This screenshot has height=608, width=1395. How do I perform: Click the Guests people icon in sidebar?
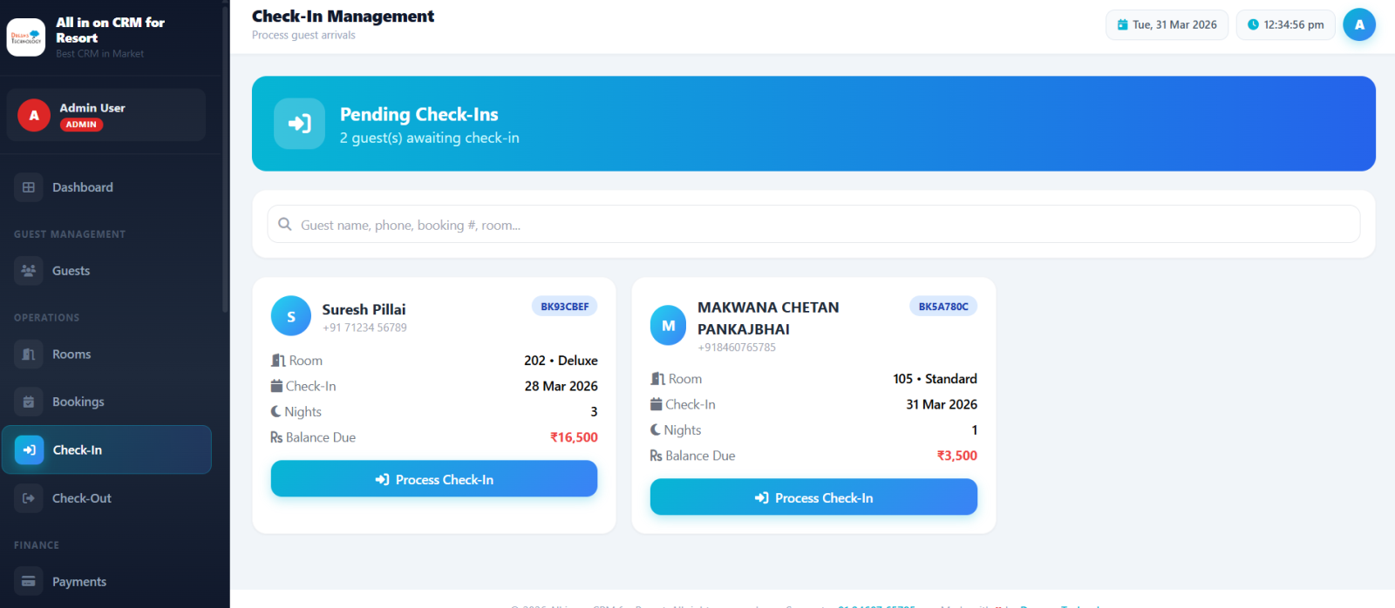(29, 271)
